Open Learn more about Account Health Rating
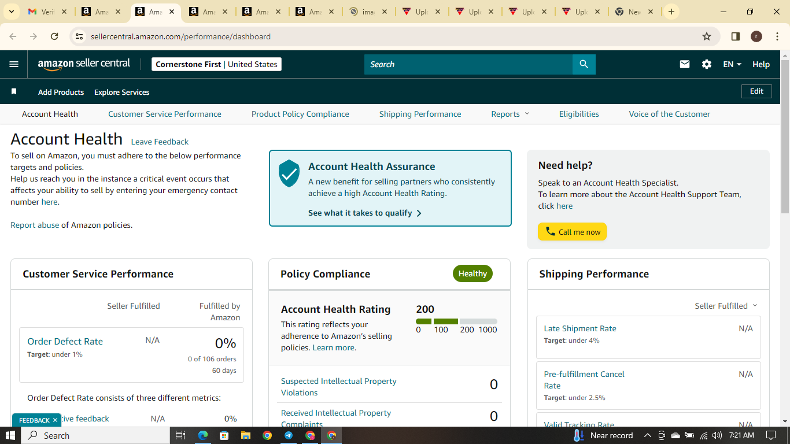 coord(334,347)
